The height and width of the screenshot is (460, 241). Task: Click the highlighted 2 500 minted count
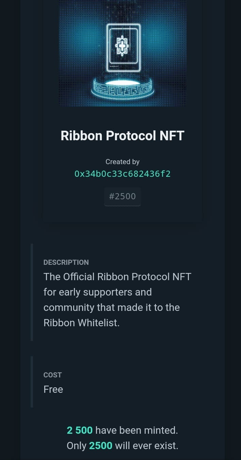(80, 430)
